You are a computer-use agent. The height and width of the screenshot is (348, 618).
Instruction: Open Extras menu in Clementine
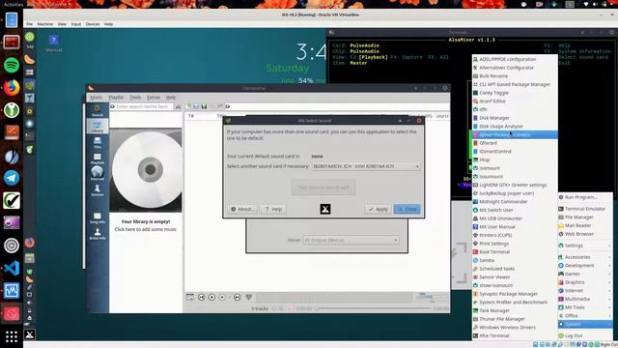pos(154,97)
